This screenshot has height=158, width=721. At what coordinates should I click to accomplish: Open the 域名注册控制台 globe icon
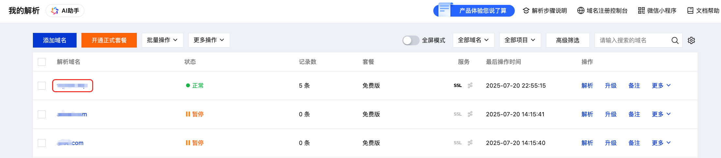click(581, 11)
